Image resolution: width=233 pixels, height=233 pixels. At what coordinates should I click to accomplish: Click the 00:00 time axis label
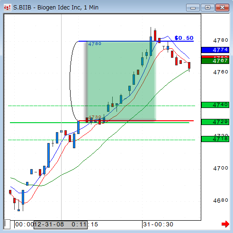coord(25,224)
